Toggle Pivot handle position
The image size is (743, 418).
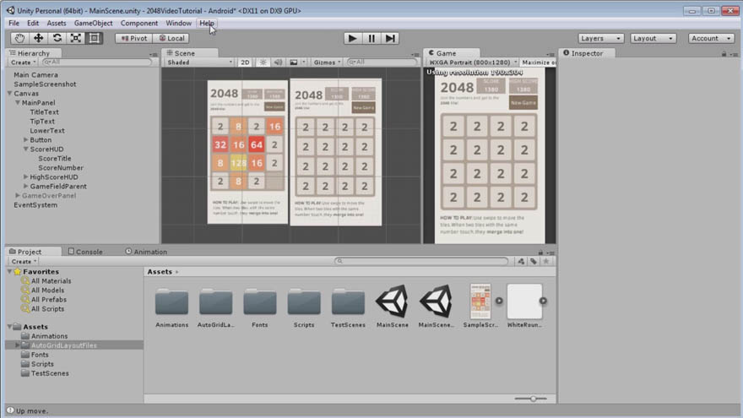[x=133, y=38]
